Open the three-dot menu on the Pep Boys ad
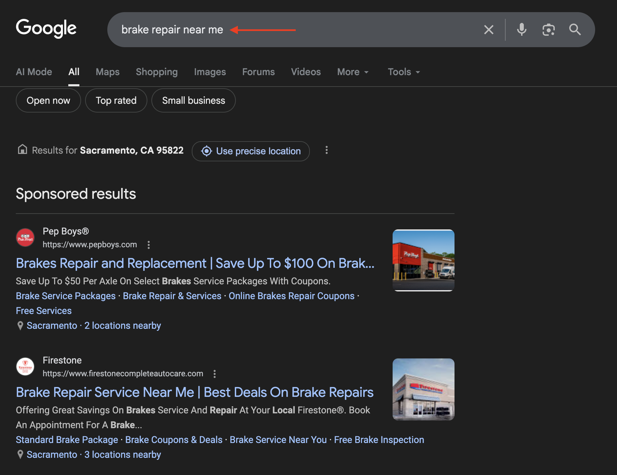 click(x=149, y=245)
